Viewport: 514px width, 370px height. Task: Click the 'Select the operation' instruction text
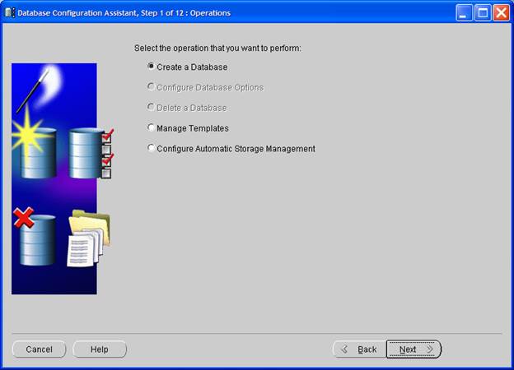[x=217, y=48]
